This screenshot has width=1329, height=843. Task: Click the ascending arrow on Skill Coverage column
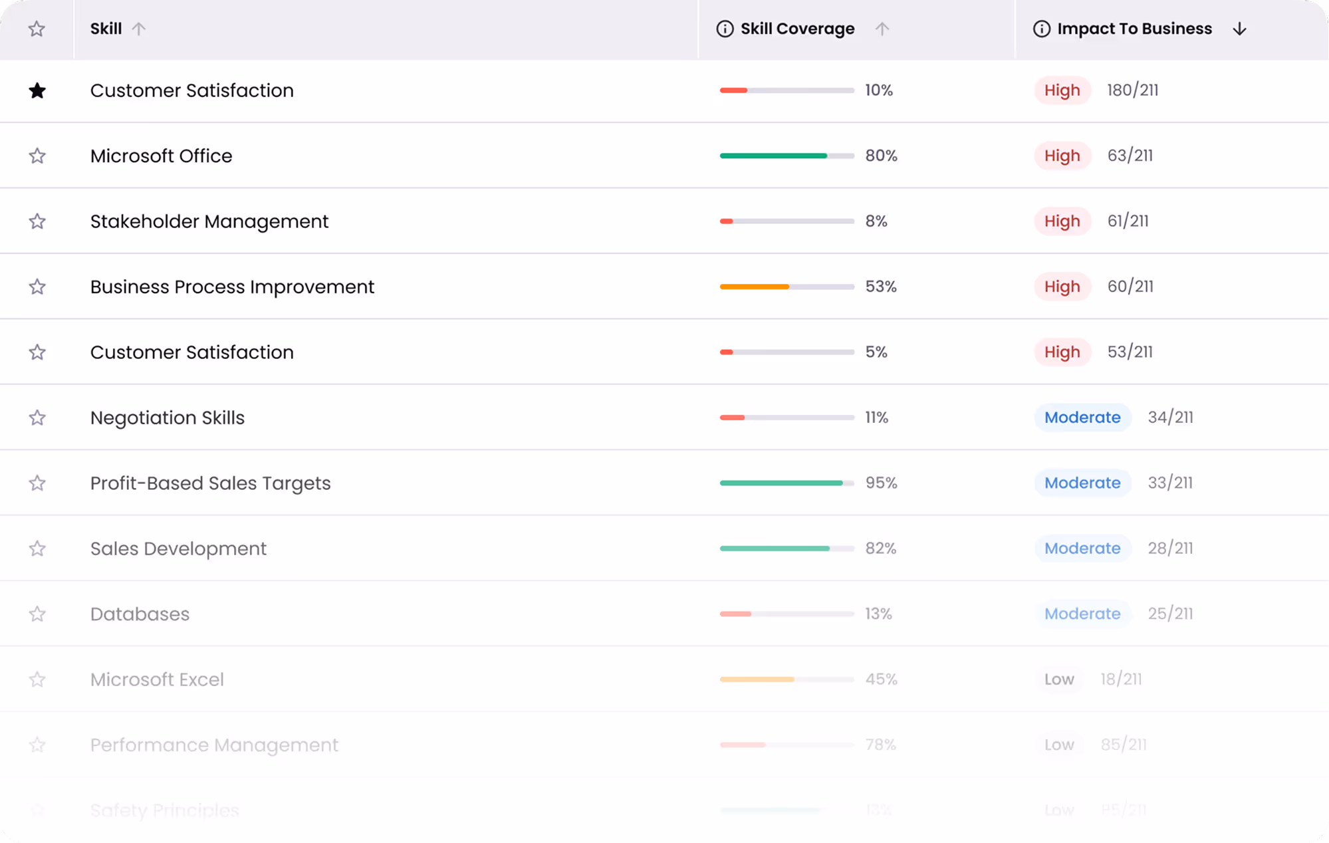click(883, 29)
